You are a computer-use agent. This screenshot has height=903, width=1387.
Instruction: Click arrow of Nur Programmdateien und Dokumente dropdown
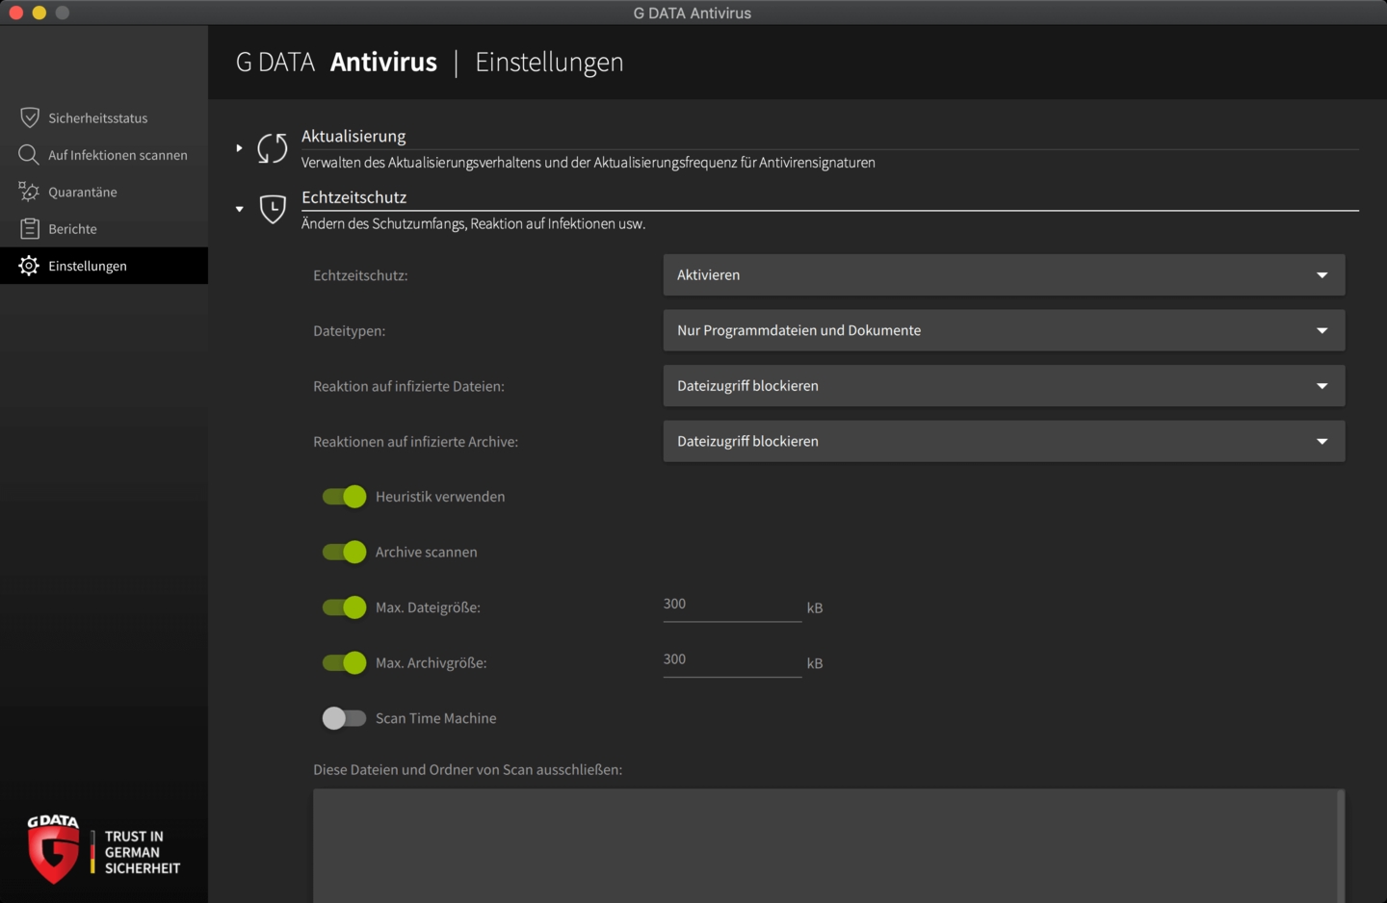1322,330
